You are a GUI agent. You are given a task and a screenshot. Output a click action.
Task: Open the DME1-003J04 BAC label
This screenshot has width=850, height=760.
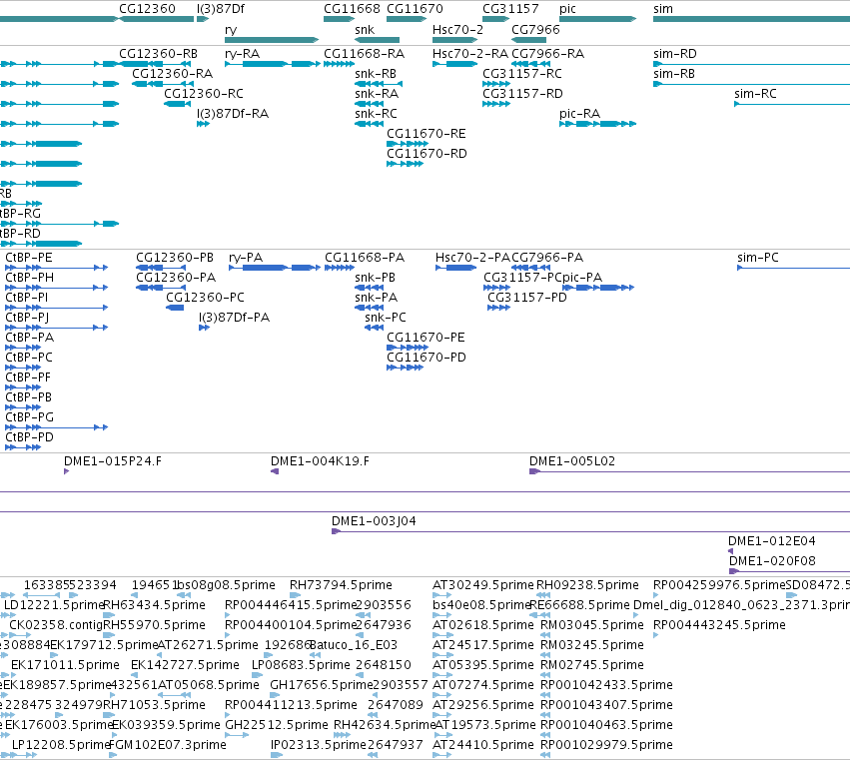(x=374, y=521)
